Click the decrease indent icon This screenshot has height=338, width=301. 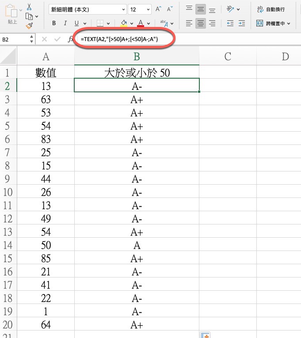point(230,23)
